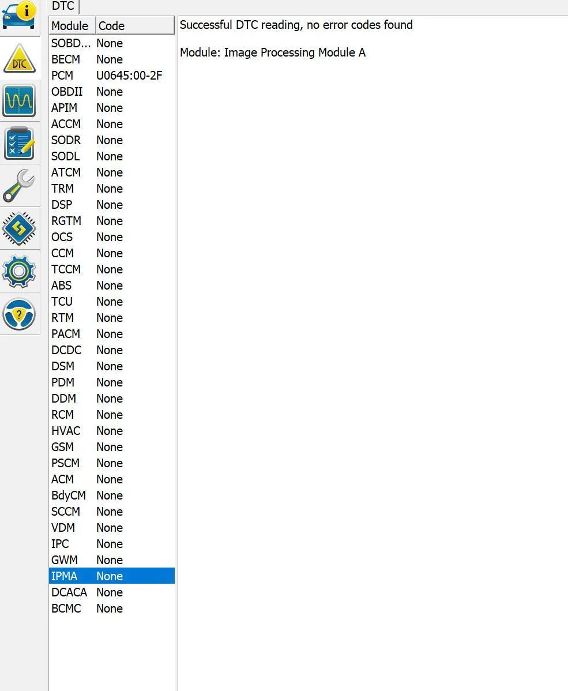Open the blue gear settings icon
This screenshot has height=691, width=568.
point(20,271)
